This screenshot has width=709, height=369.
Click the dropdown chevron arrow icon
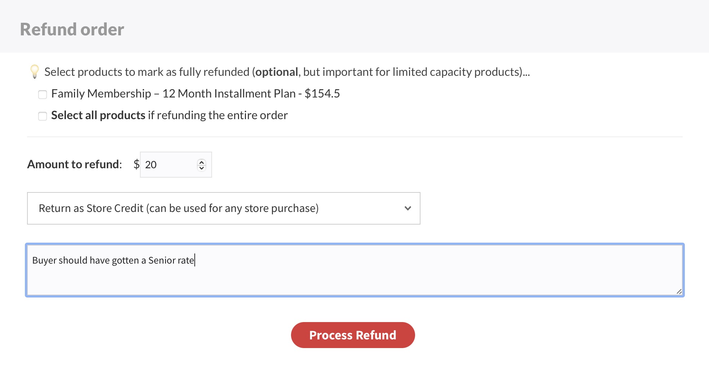(408, 208)
